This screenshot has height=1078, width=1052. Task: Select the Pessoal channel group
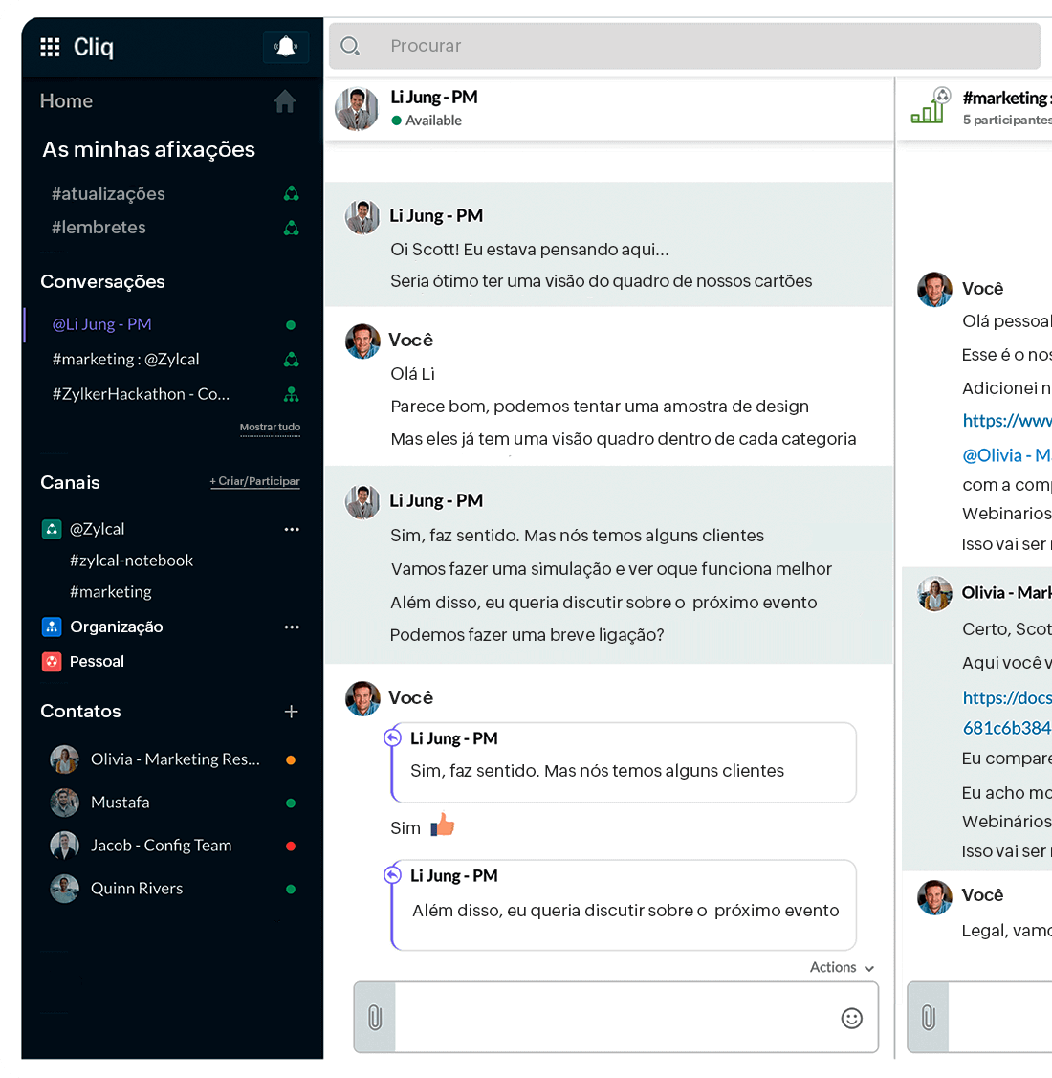pos(97,661)
